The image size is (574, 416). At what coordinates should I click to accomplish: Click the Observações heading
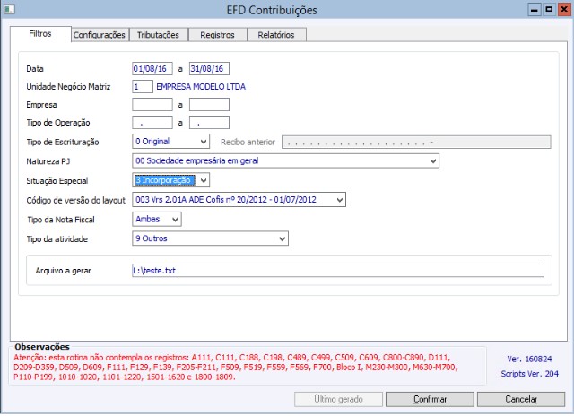42,347
